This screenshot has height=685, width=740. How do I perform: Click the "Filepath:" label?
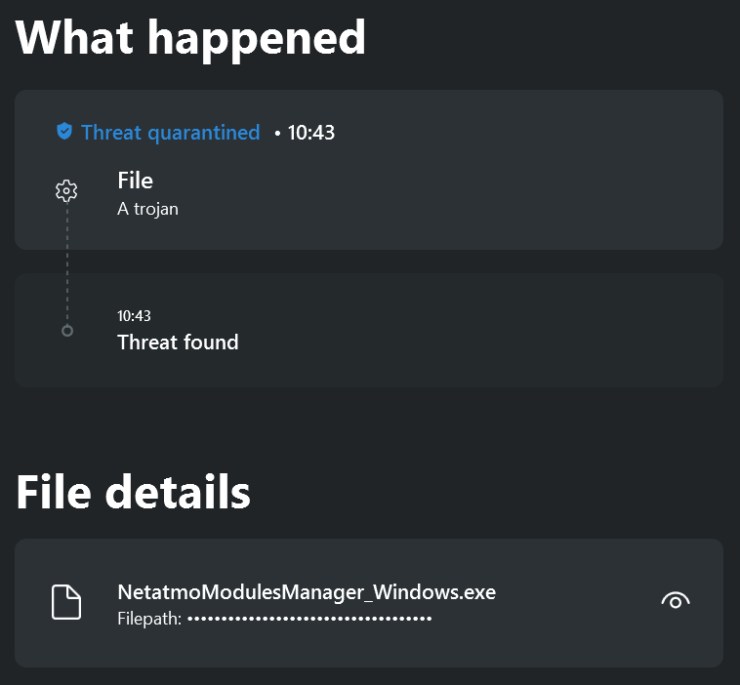(149, 618)
